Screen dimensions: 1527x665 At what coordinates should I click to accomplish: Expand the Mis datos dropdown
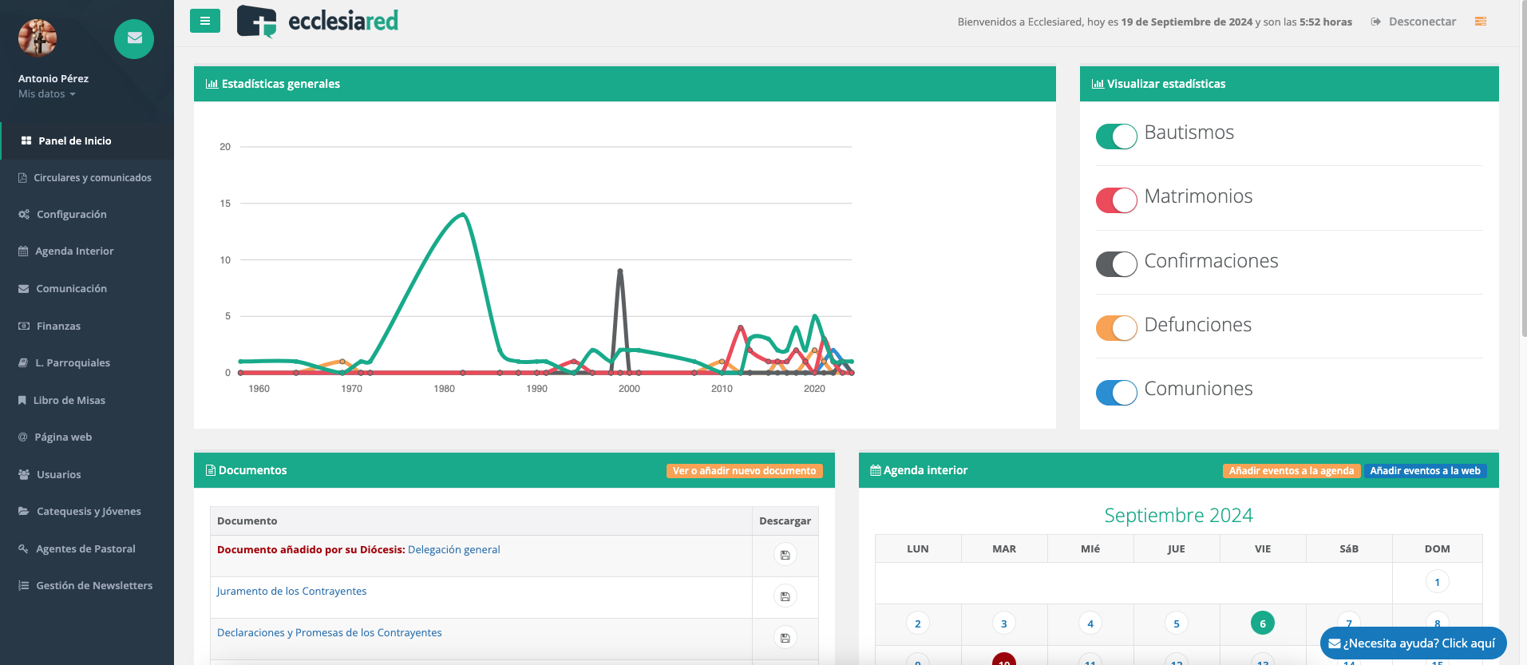[47, 94]
